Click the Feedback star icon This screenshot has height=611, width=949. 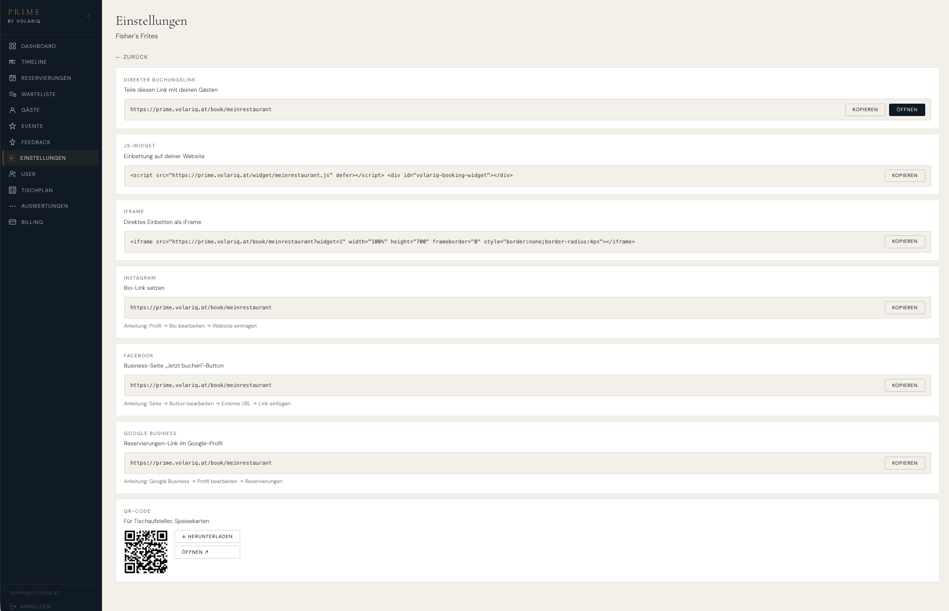pos(12,142)
